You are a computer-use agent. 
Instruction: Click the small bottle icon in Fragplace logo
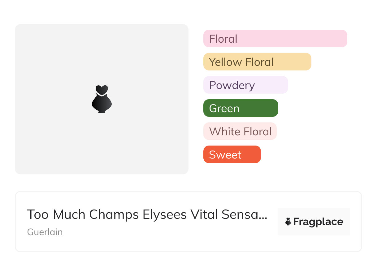coord(288,222)
